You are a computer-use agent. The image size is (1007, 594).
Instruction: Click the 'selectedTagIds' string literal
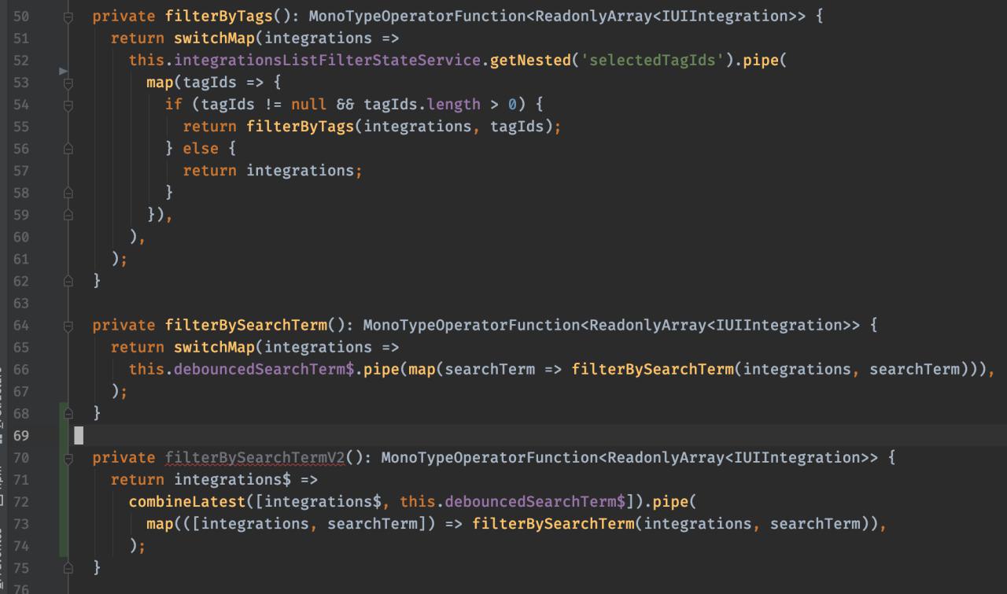point(654,61)
